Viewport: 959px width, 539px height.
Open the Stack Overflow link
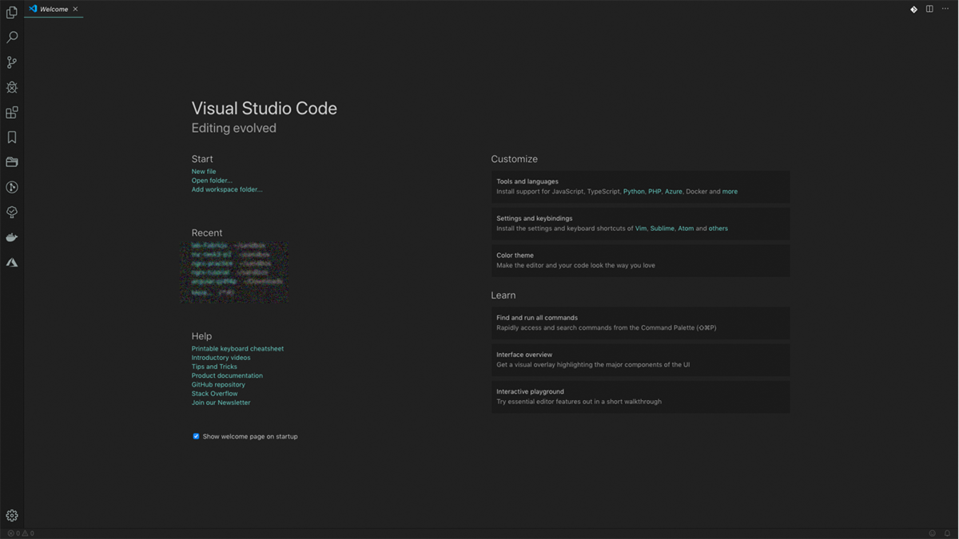[x=214, y=394]
